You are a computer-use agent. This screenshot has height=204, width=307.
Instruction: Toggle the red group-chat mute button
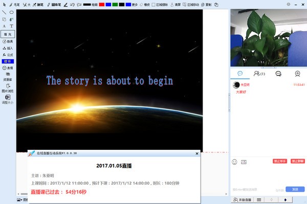coord(298,161)
